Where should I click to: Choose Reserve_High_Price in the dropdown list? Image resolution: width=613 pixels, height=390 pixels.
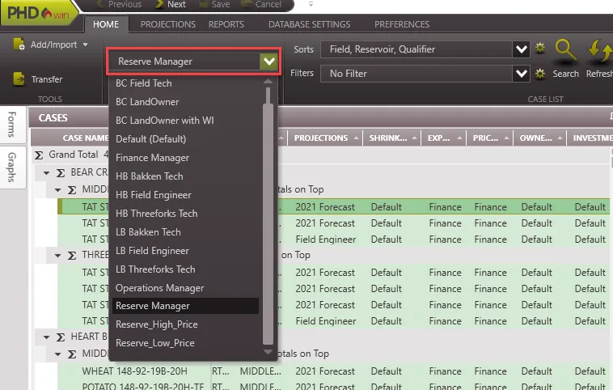tap(156, 324)
